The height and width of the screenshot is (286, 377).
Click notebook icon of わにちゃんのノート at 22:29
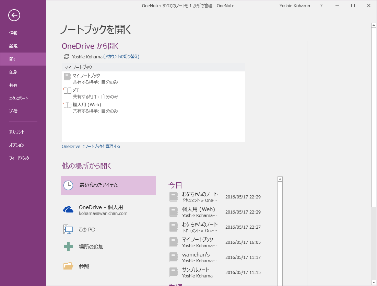(x=173, y=197)
